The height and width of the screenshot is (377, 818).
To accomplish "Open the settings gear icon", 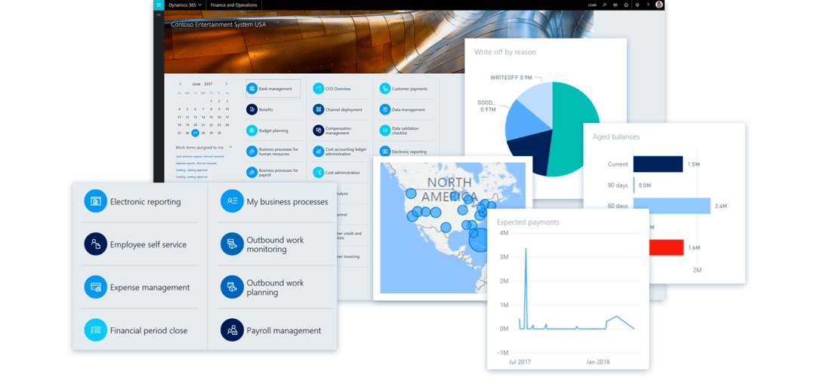I will tap(637, 5).
